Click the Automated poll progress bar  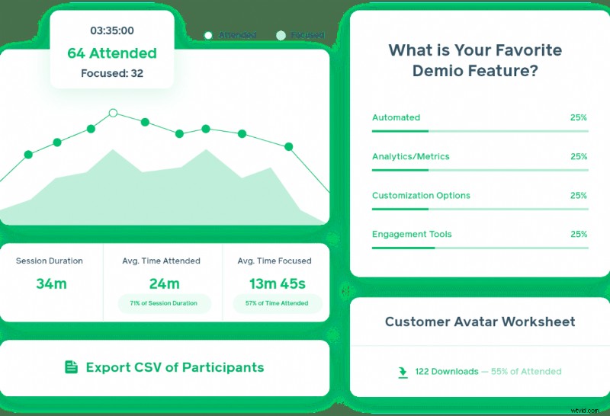click(x=480, y=131)
